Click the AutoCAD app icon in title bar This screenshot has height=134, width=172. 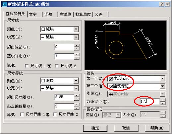(5, 4)
